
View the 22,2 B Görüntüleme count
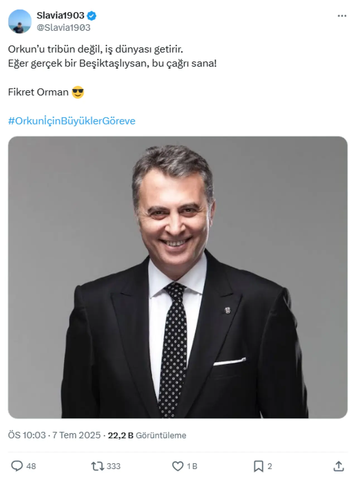click(147, 435)
